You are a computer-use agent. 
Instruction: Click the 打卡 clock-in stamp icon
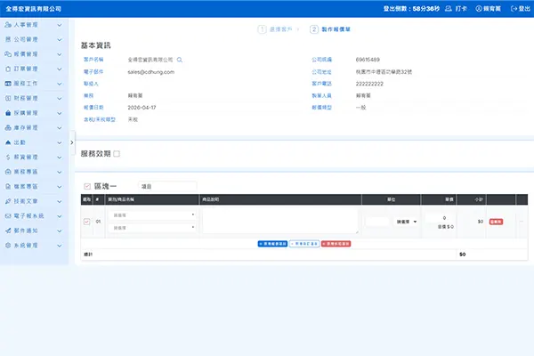(x=449, y=9)
